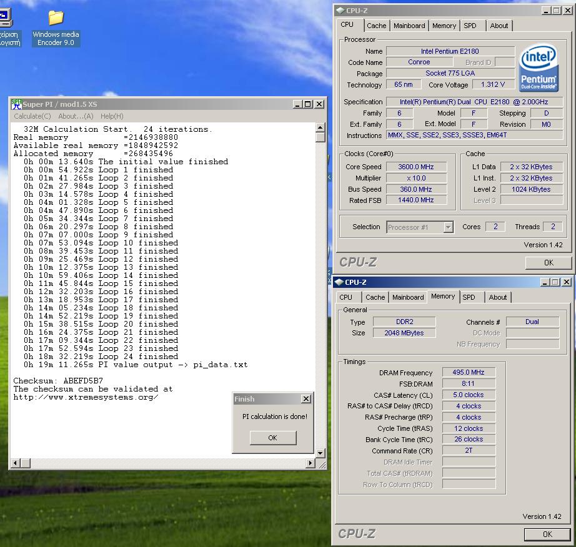Open Help menu in Super PI

(x=112, y=116)
